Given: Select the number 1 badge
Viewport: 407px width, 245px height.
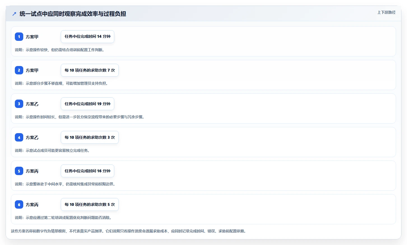Looking at the screenshot, I should [19, 37].
